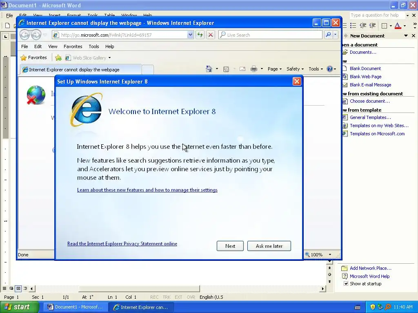Click the RSS Feeds icon
This screenshot has height=313, width=418.
(226, 69)
